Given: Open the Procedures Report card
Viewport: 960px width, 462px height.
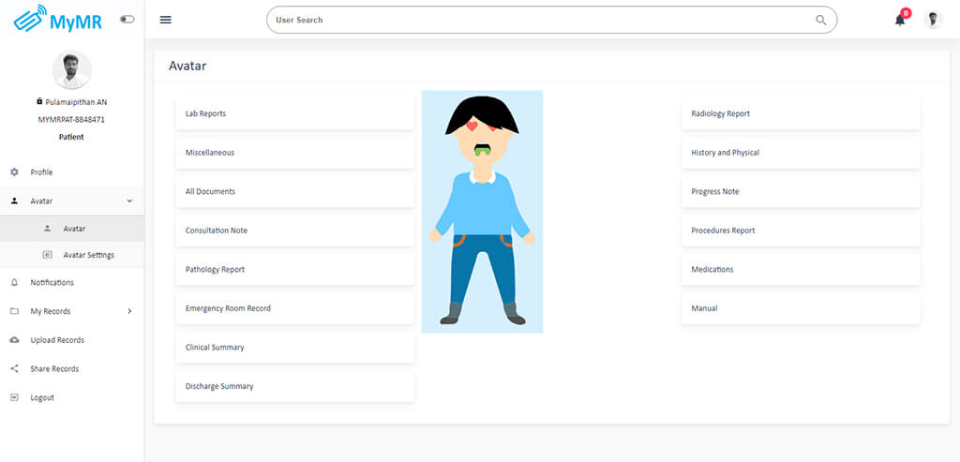Looking at the screenshot, I should 801,231.
